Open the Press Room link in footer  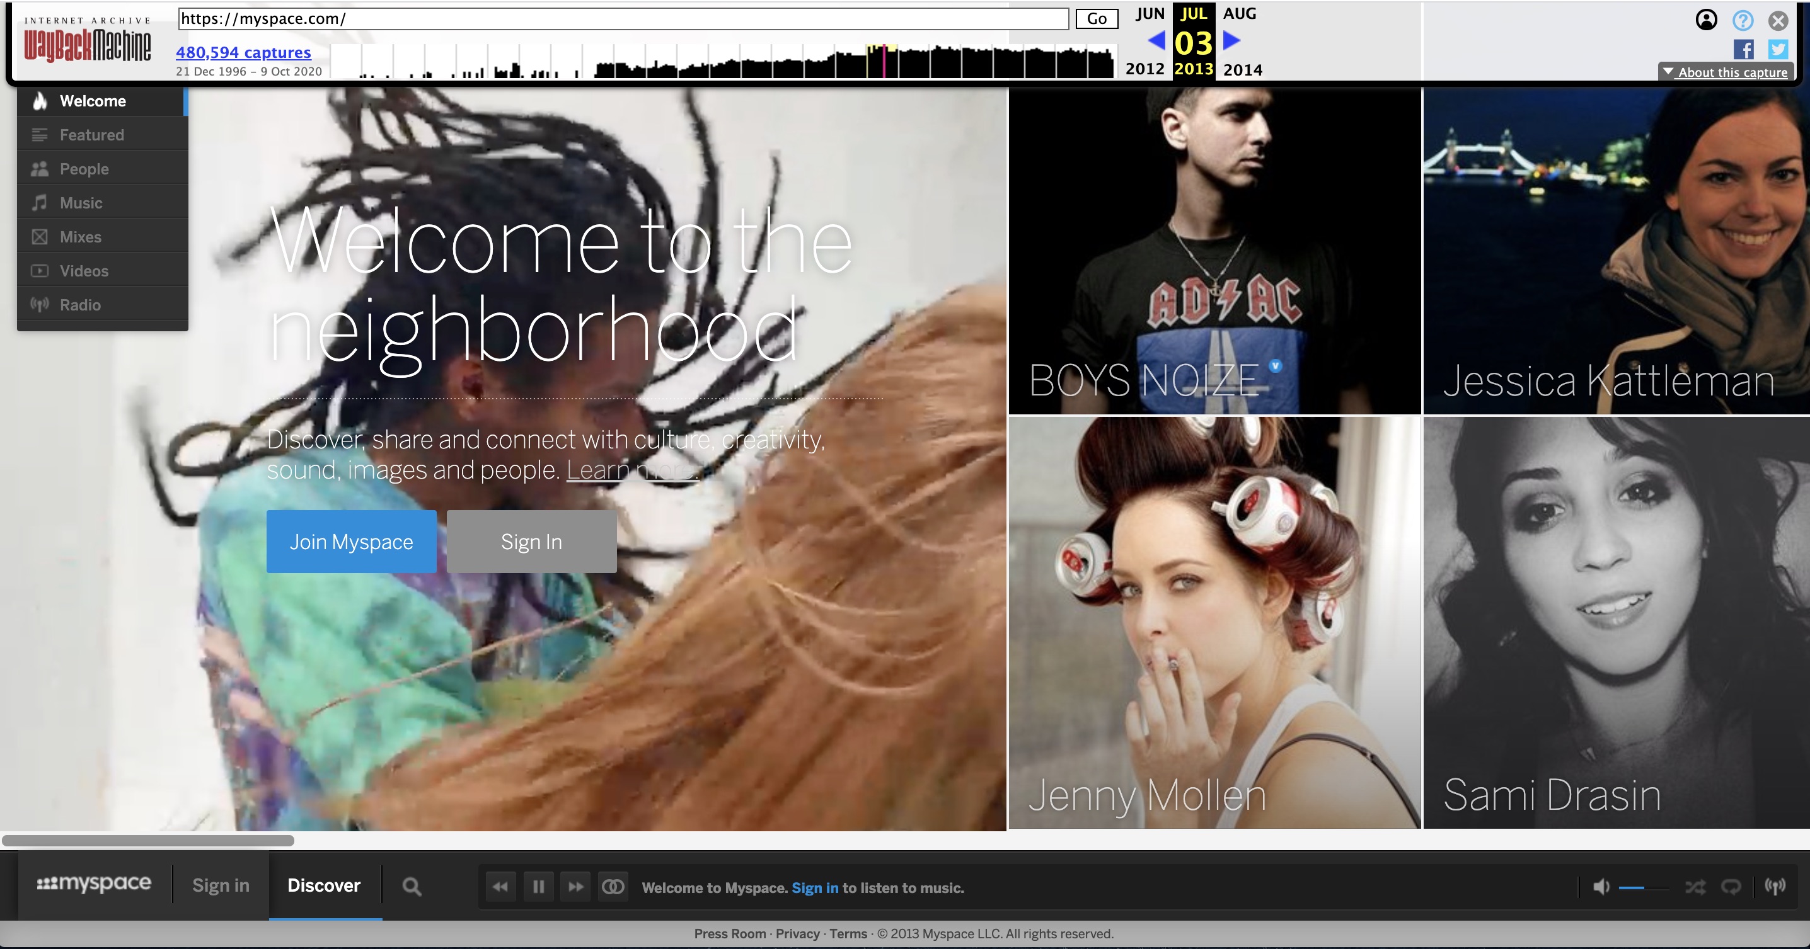click(729, 933)
